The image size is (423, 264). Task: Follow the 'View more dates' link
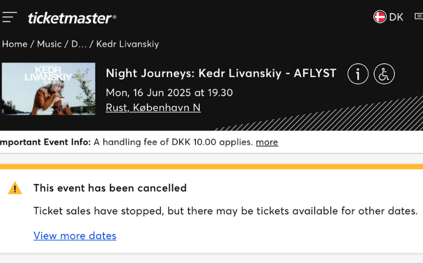pyautogui.click(x=75, y=236)
